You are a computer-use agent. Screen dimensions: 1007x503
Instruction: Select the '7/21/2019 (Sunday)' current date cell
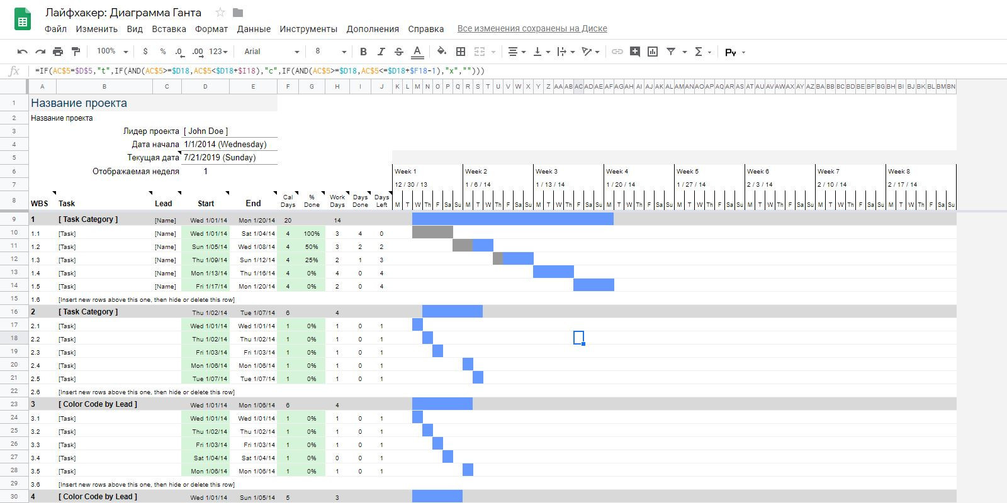click(x=229, y=157)
